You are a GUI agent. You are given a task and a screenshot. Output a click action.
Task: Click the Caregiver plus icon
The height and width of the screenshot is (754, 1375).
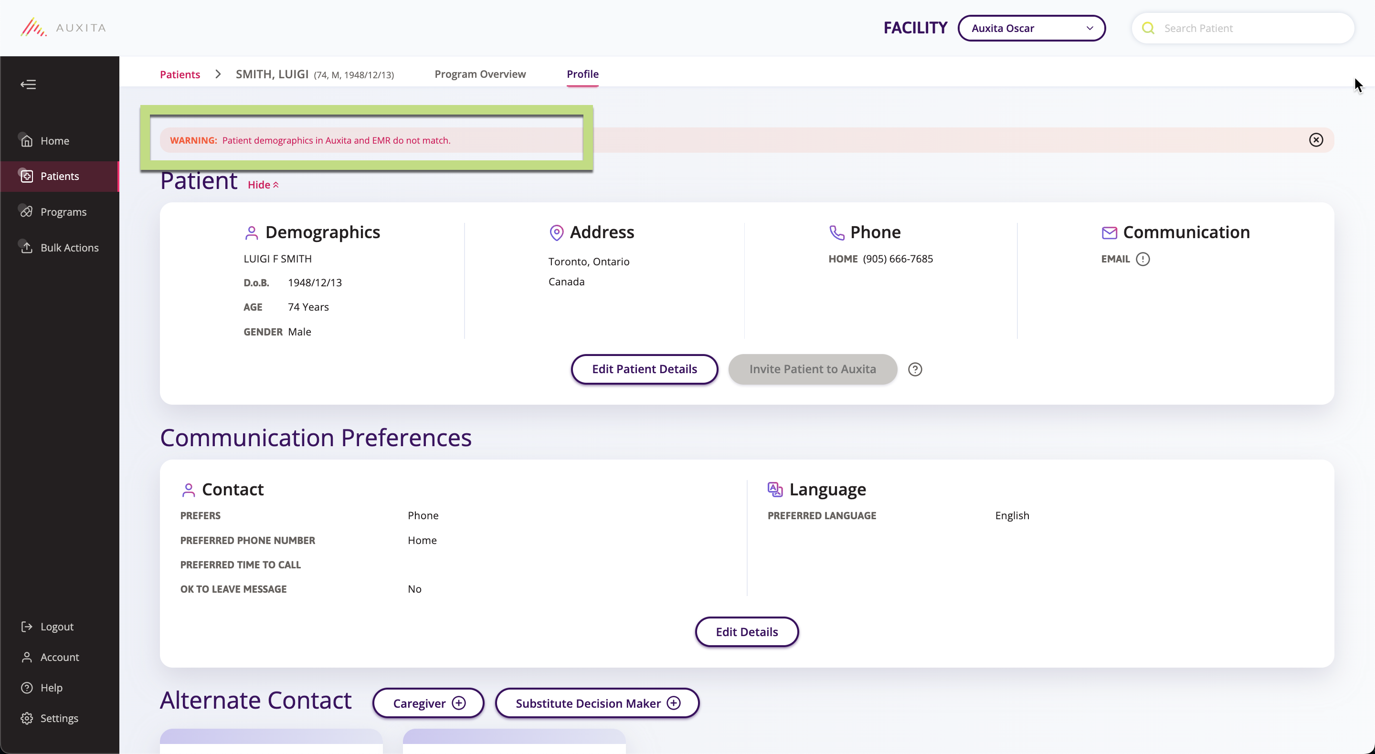[x=458, y=703]
